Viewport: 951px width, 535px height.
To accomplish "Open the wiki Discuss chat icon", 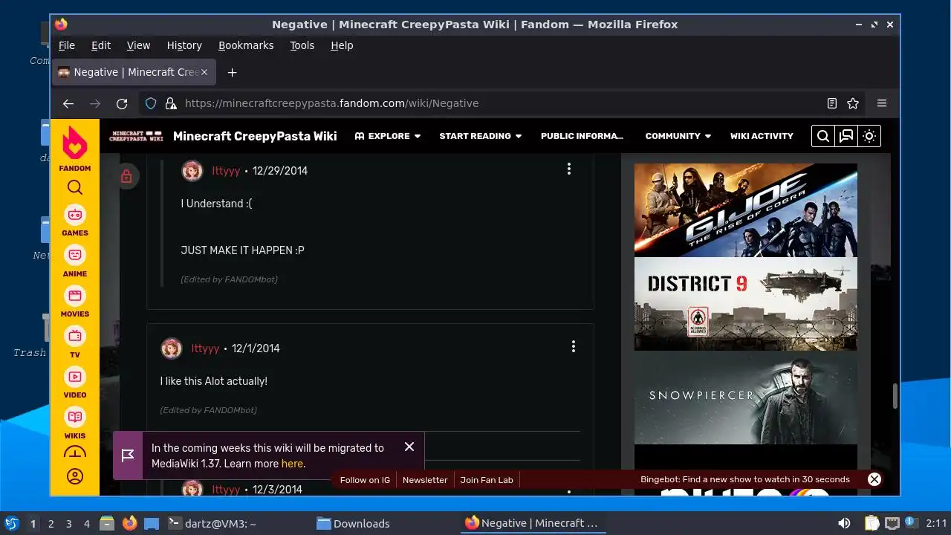I will [x=846, y=136].
